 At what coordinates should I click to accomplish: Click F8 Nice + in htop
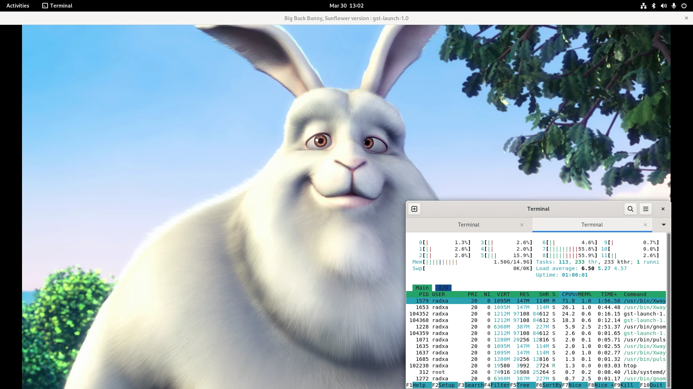click(x=601, y=385)
